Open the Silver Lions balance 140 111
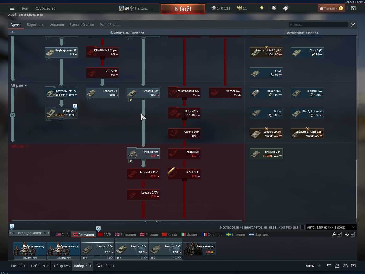The image size is (365, 274). pos(221,8)
